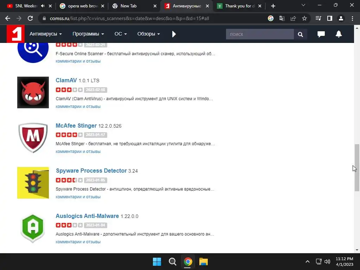Image resolution: width=360 pixels, height=270 pixels.
Task: Click the Spyware Process Detector traffic light icon
Action: coord(33,183)
